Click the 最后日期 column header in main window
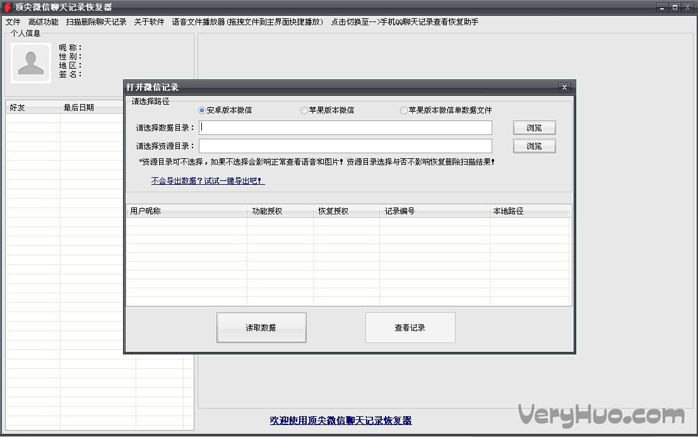The width and height of the screenshot is (698, 437). point(92,107)
